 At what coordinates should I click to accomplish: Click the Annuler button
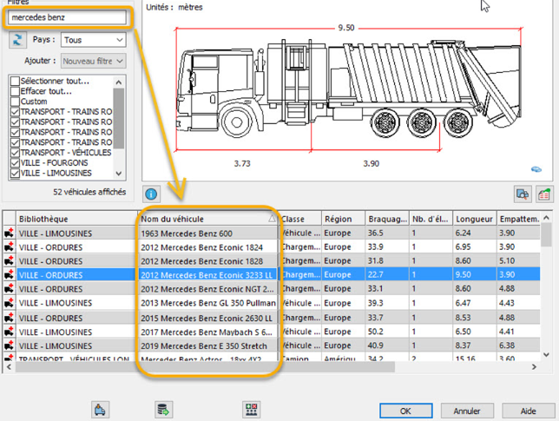point(467,411)
